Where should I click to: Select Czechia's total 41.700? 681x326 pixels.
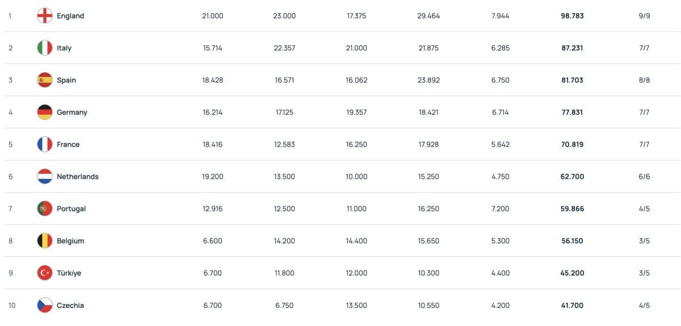tap(572, 306)
